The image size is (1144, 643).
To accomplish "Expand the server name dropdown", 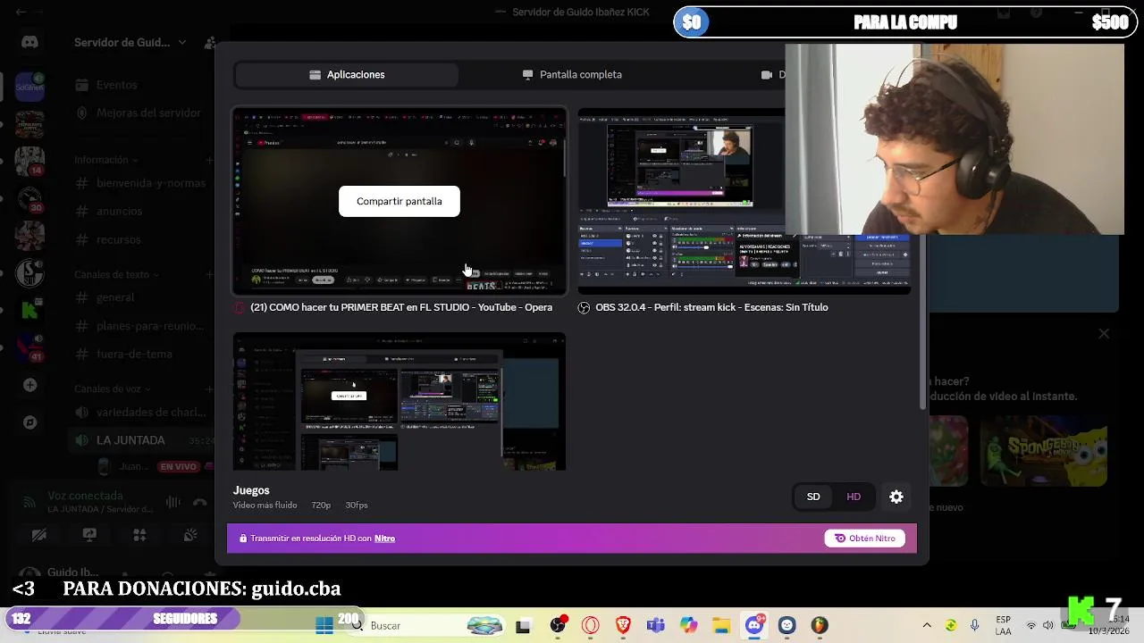I will click(x=181, y=42).
